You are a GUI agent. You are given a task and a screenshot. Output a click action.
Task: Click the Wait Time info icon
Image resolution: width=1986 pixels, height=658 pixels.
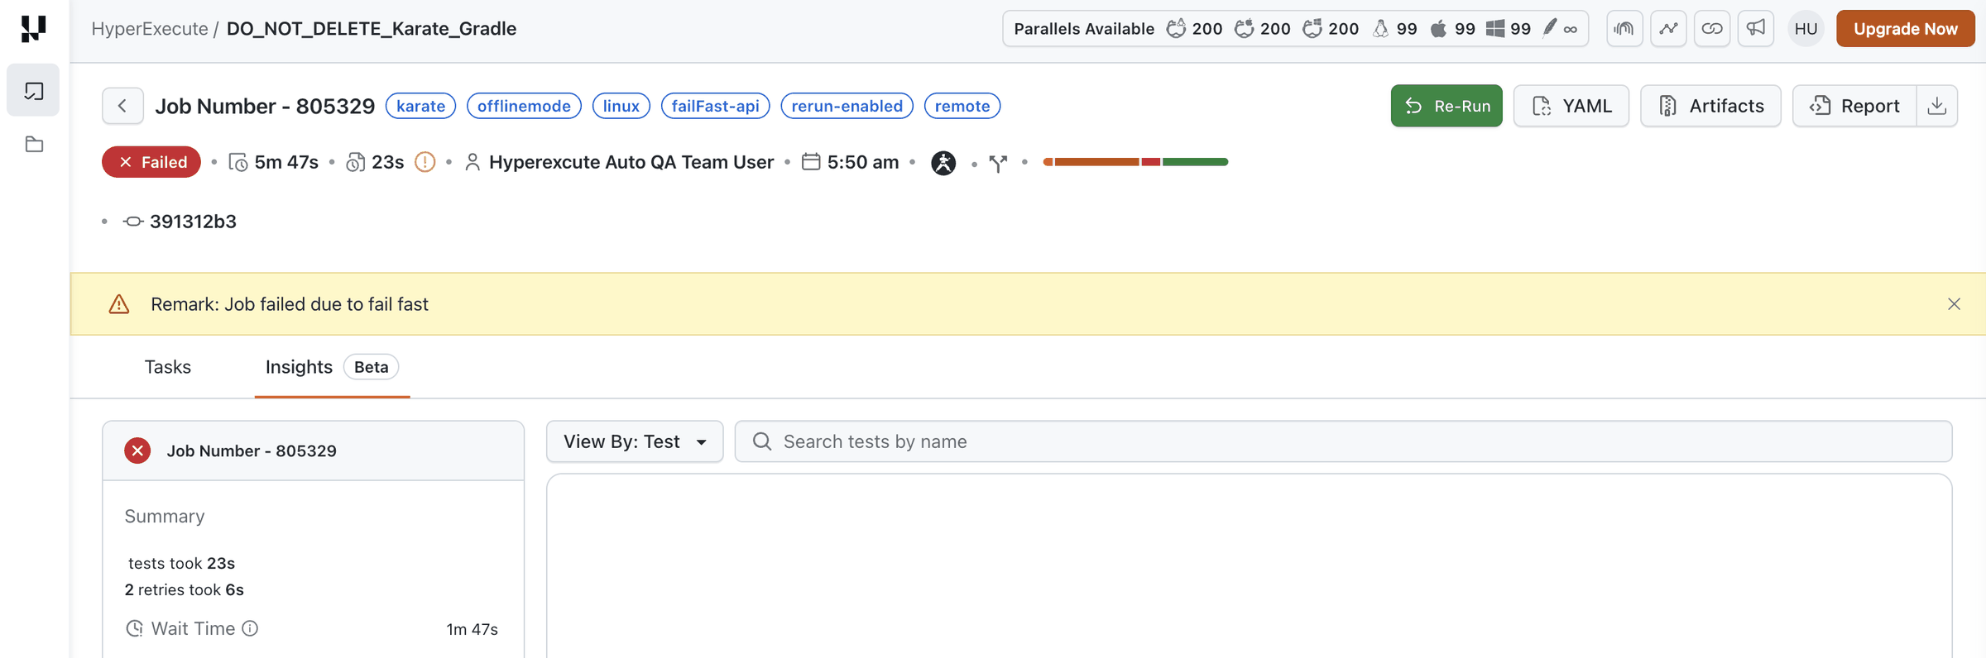point(250,628)
